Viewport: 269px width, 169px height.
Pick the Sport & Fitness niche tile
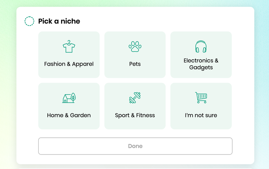[x=135, y=106]
